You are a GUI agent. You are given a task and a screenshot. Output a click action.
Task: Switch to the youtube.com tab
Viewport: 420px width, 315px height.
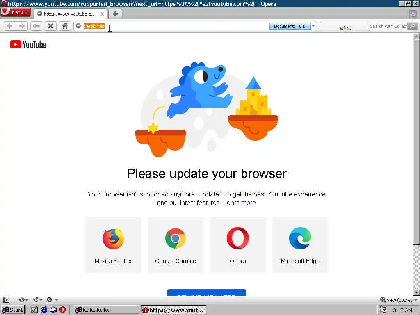(70, 14)
